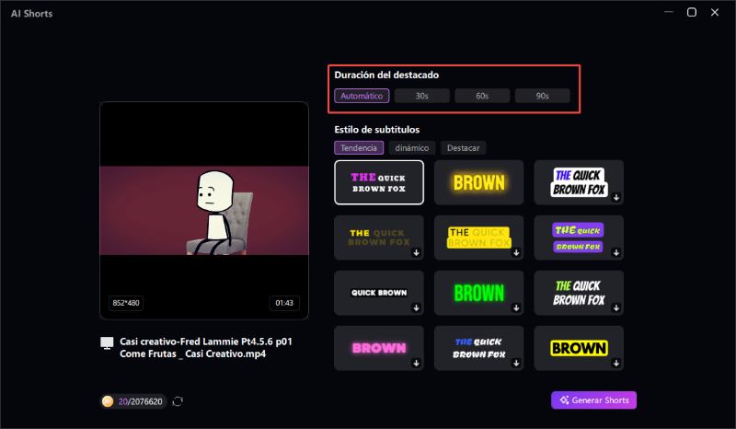Click the video preview thumbnail
736x429 pixels.
coord(203,210)
